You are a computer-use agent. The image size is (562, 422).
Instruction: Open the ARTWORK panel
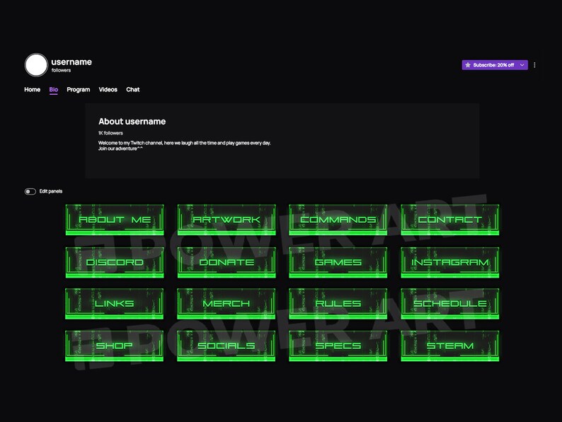click(x=226, y=219)
